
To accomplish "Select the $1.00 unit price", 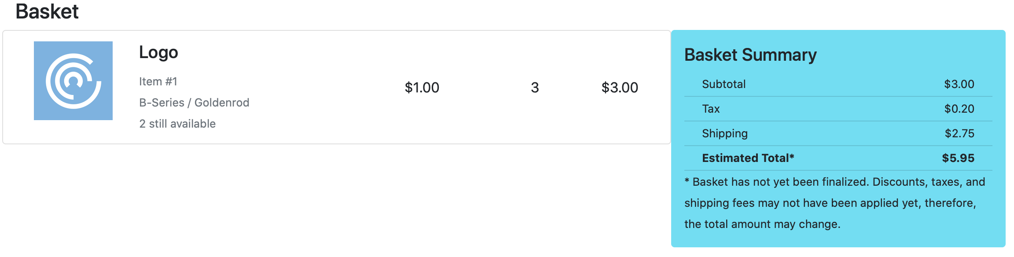I will coord(422,88).
